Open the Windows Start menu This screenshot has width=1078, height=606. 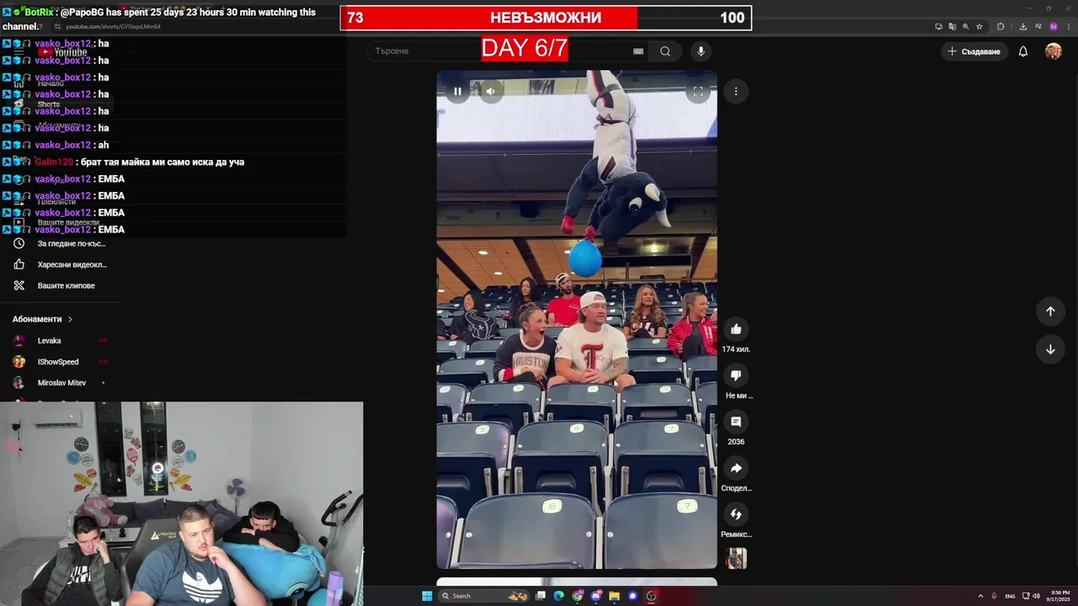pyautogui.click(x=427, y=596)
